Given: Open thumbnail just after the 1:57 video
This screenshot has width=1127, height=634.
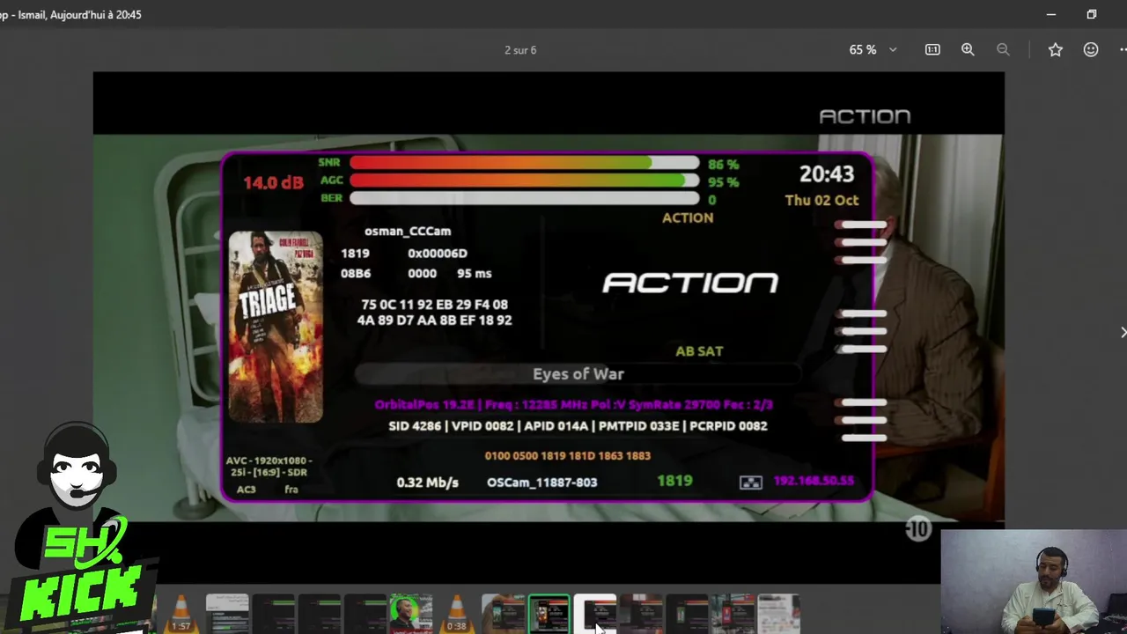Looking at the screenshot, I should 227,614.
